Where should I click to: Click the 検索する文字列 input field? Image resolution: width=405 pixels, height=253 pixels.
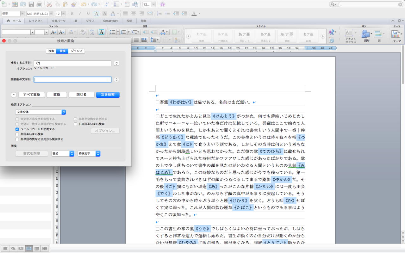tap(72, 63)
